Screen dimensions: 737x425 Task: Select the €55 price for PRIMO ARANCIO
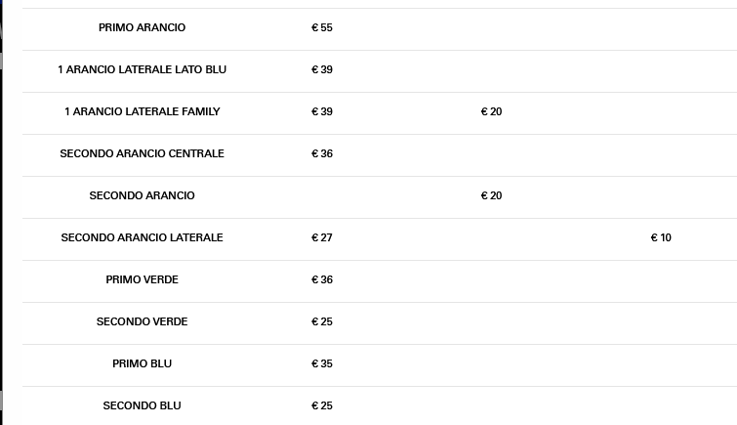click(322, 27)
